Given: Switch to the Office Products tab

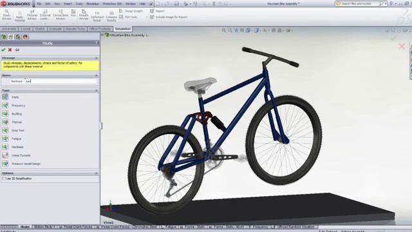Looking at the screenshot, I should (x=100, y=29).
